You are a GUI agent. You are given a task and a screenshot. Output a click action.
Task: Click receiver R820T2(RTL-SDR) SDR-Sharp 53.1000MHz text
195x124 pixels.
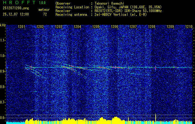128,11
